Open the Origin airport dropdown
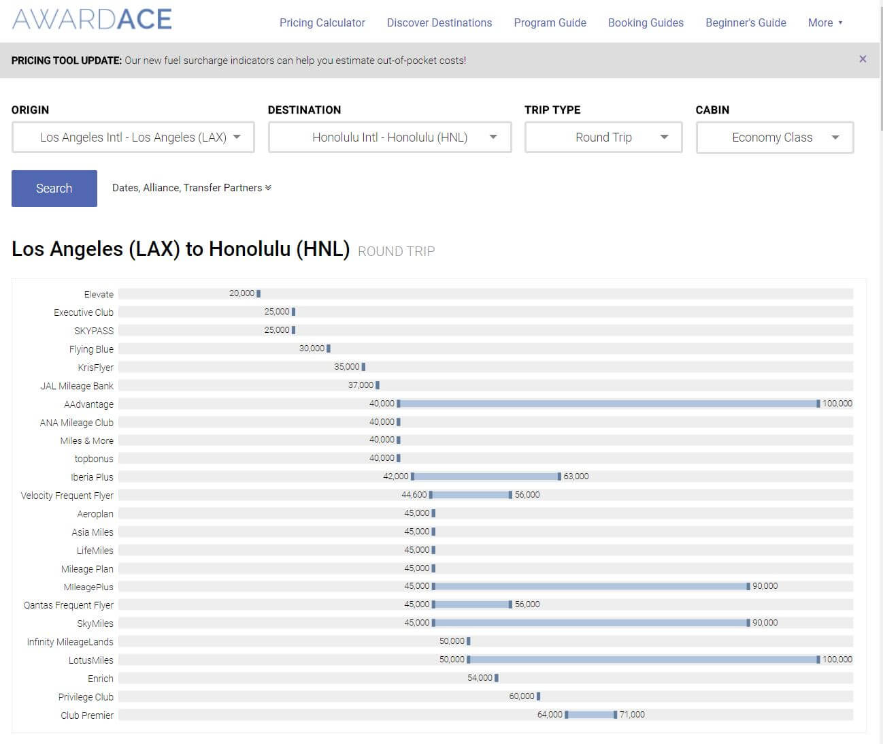 pos(133,137)
